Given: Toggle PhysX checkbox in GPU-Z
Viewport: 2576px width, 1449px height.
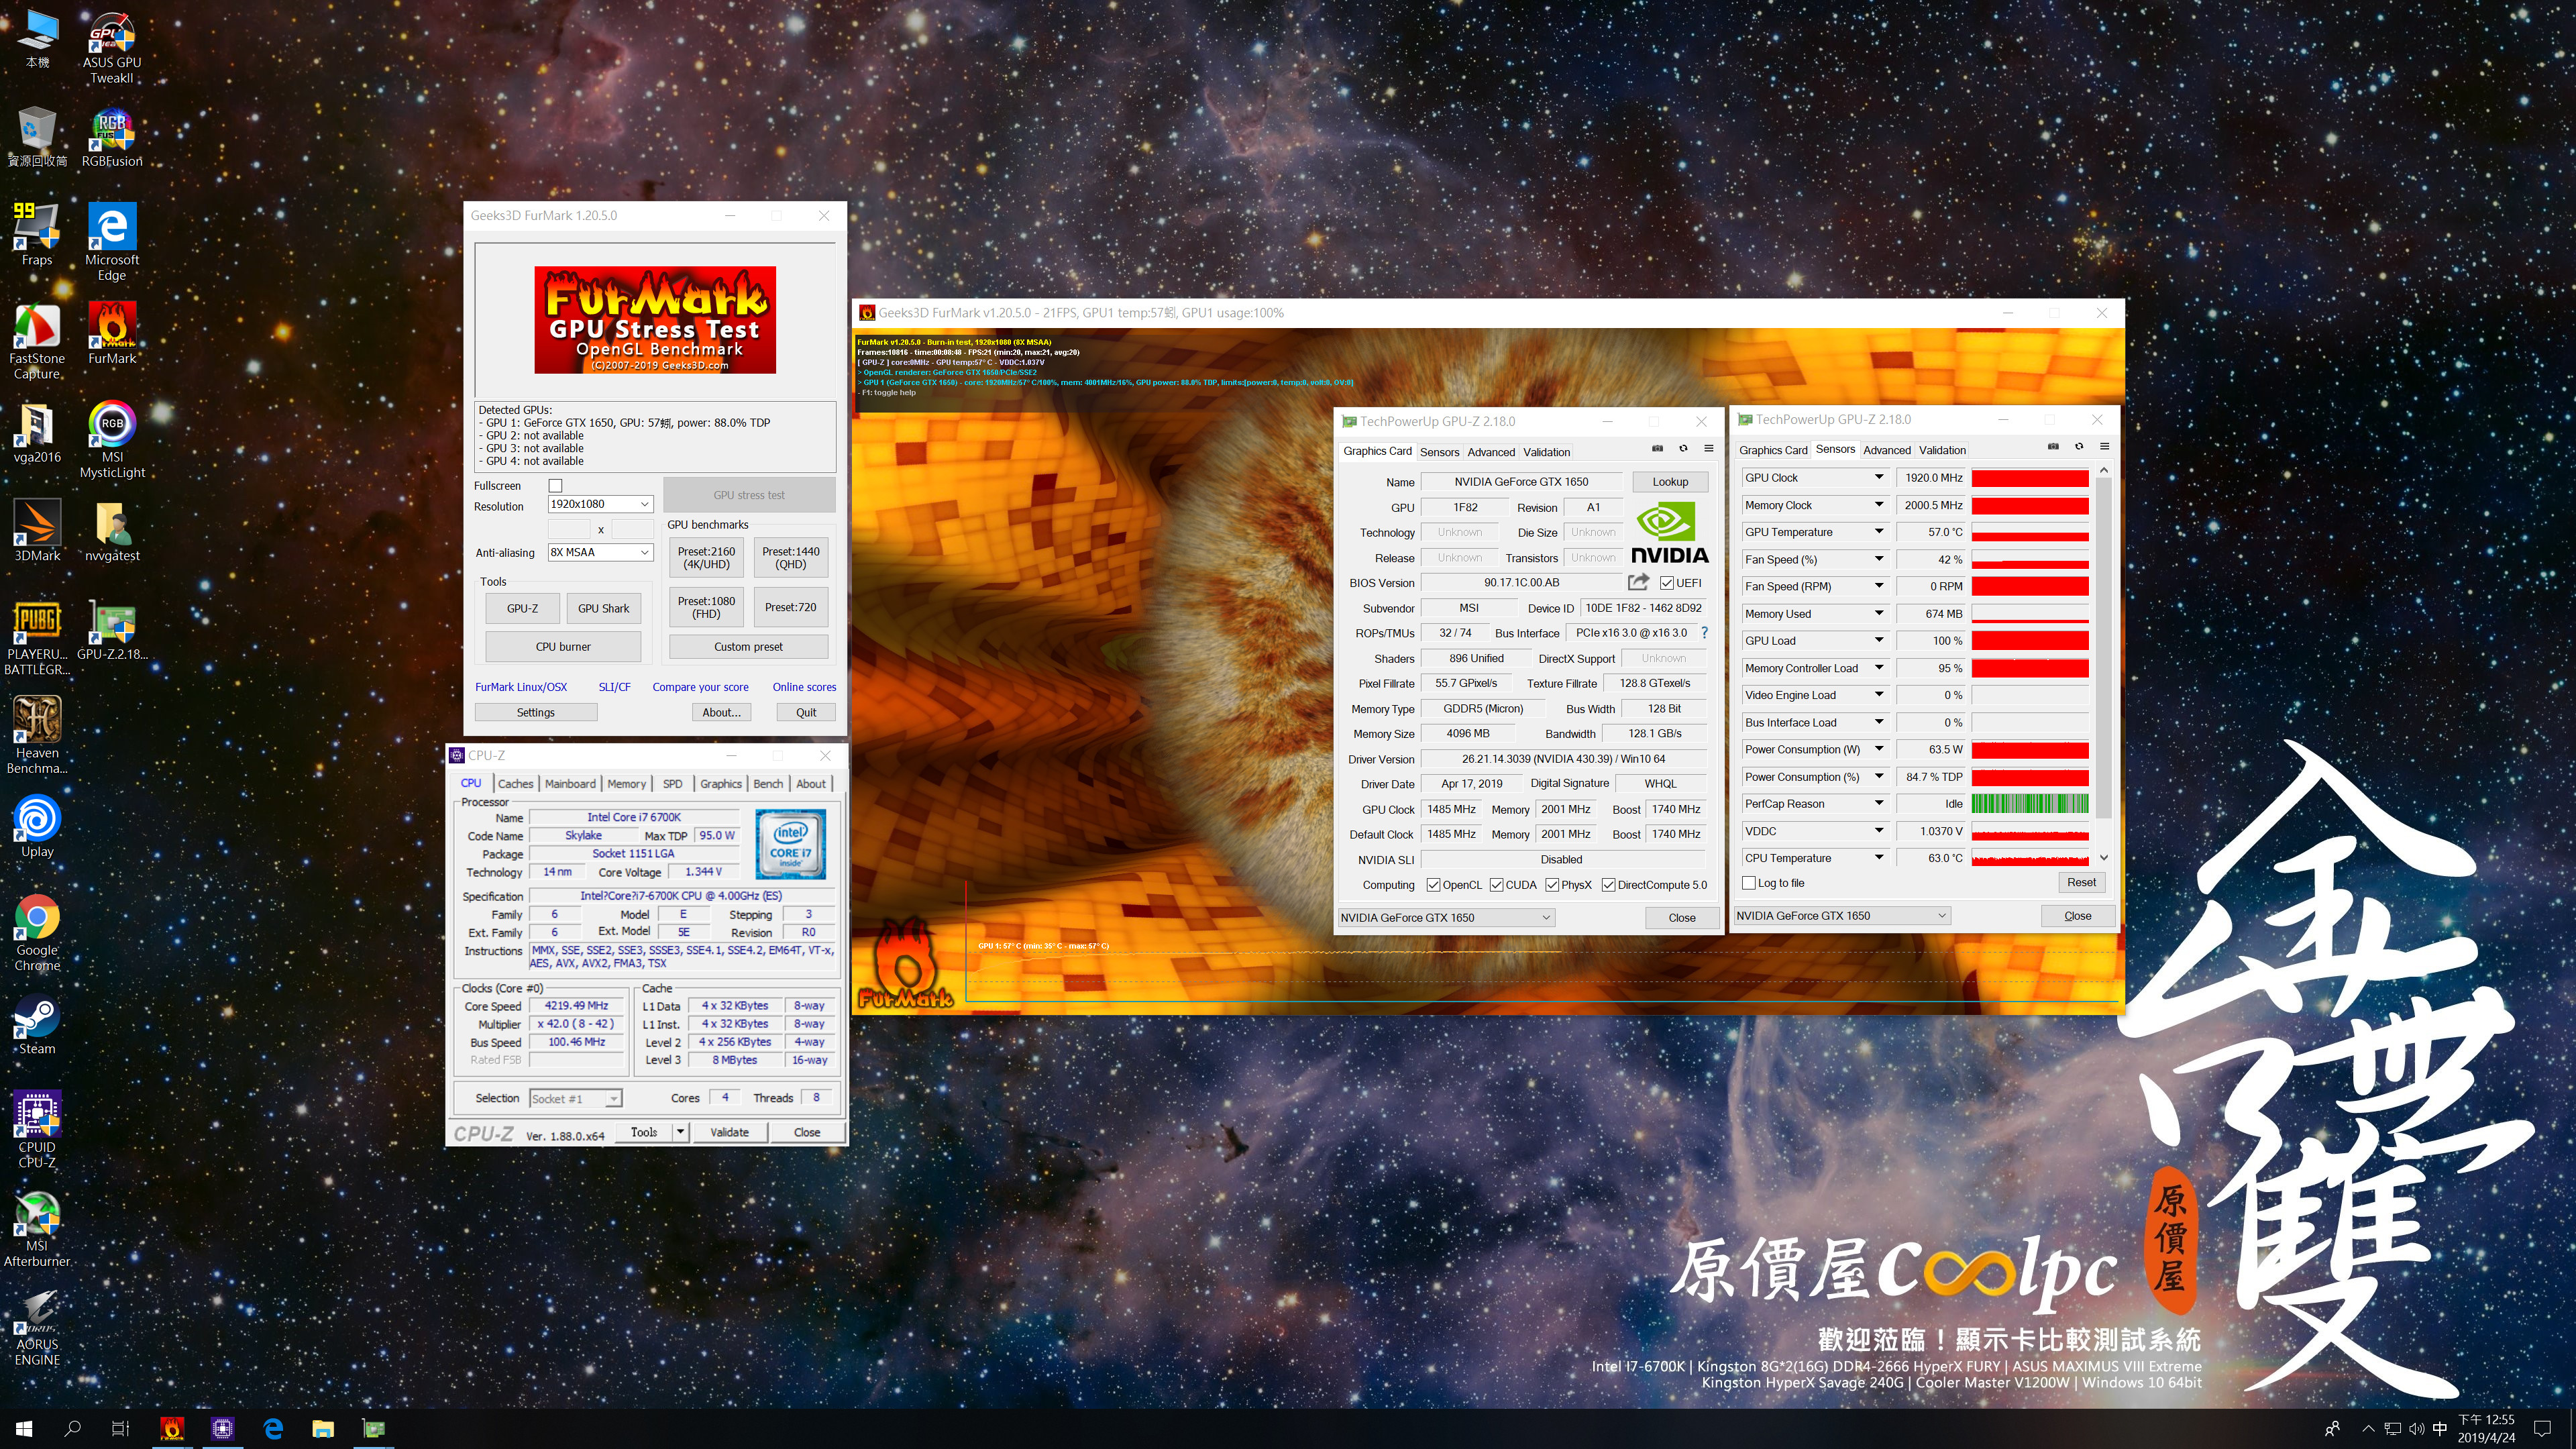Looking at the screenshot, I should pos(1552,885).
